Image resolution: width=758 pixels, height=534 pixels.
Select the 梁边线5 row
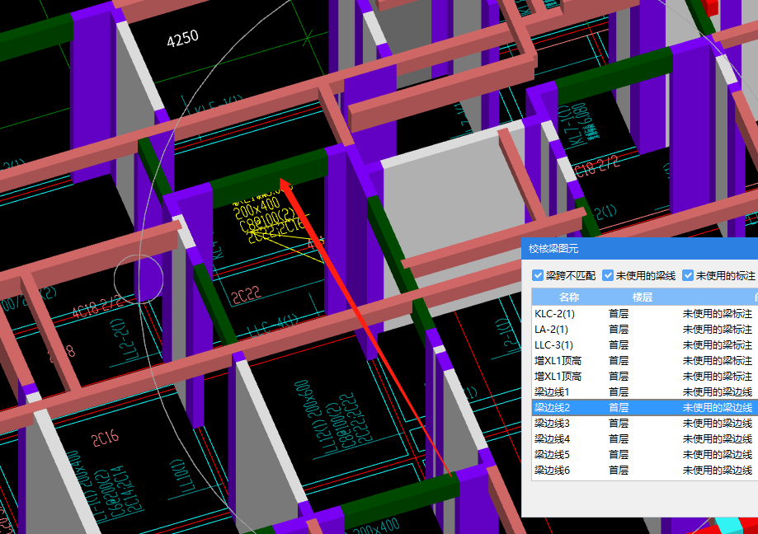pyautogui.click(x=645, y=455)
